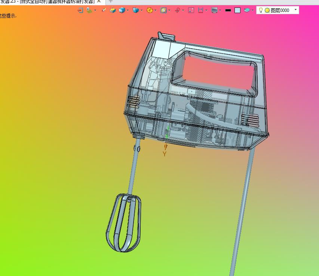Toggle the light bulb layer visibility
The width and height of the screenshot is (319, 276).
tap(261, 10)
